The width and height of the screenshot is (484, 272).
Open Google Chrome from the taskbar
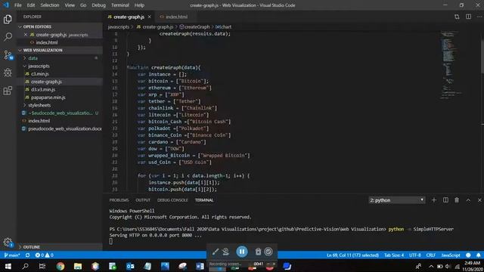tap(60, 266)
